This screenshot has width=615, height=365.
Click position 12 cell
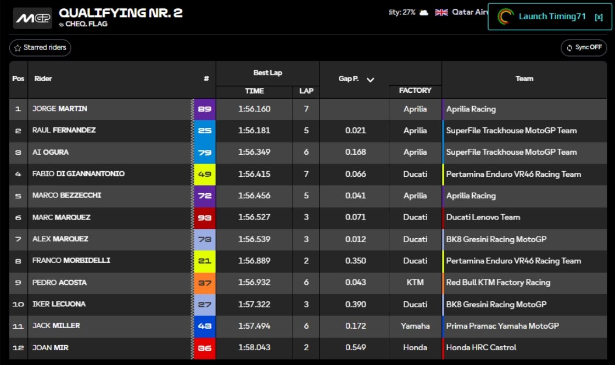[x=18, y=348]
